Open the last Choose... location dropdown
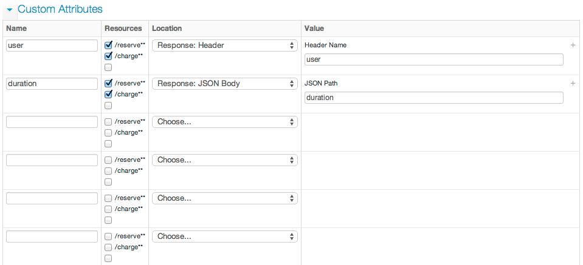The image size is (583, 265). 224,236
